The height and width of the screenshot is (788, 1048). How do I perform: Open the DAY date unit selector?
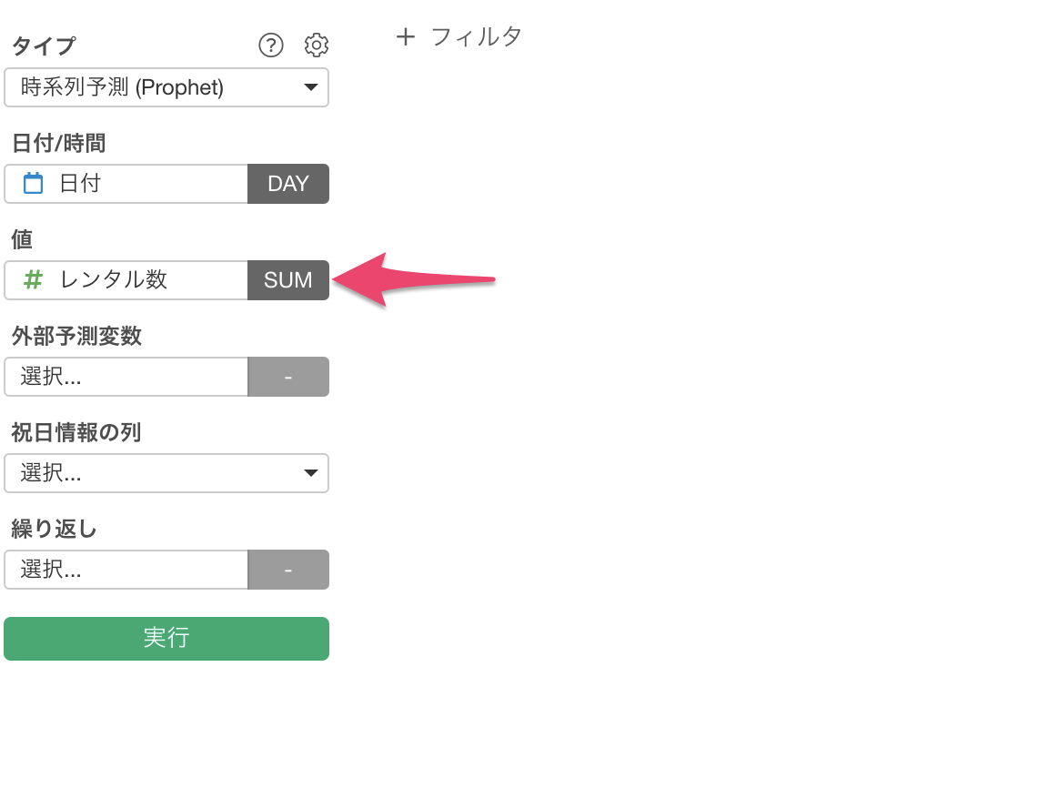(x=288, y=184)
